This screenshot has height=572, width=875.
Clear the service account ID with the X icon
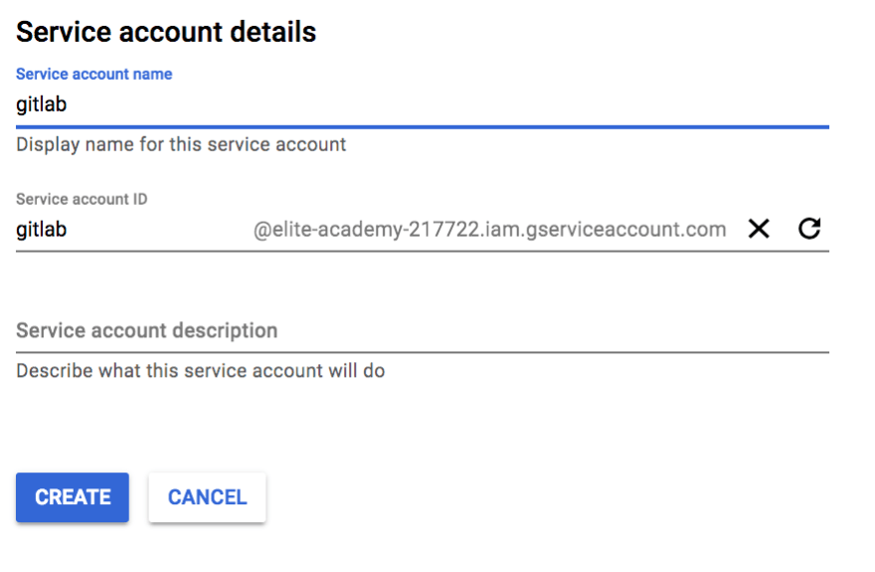coord(759,229)
